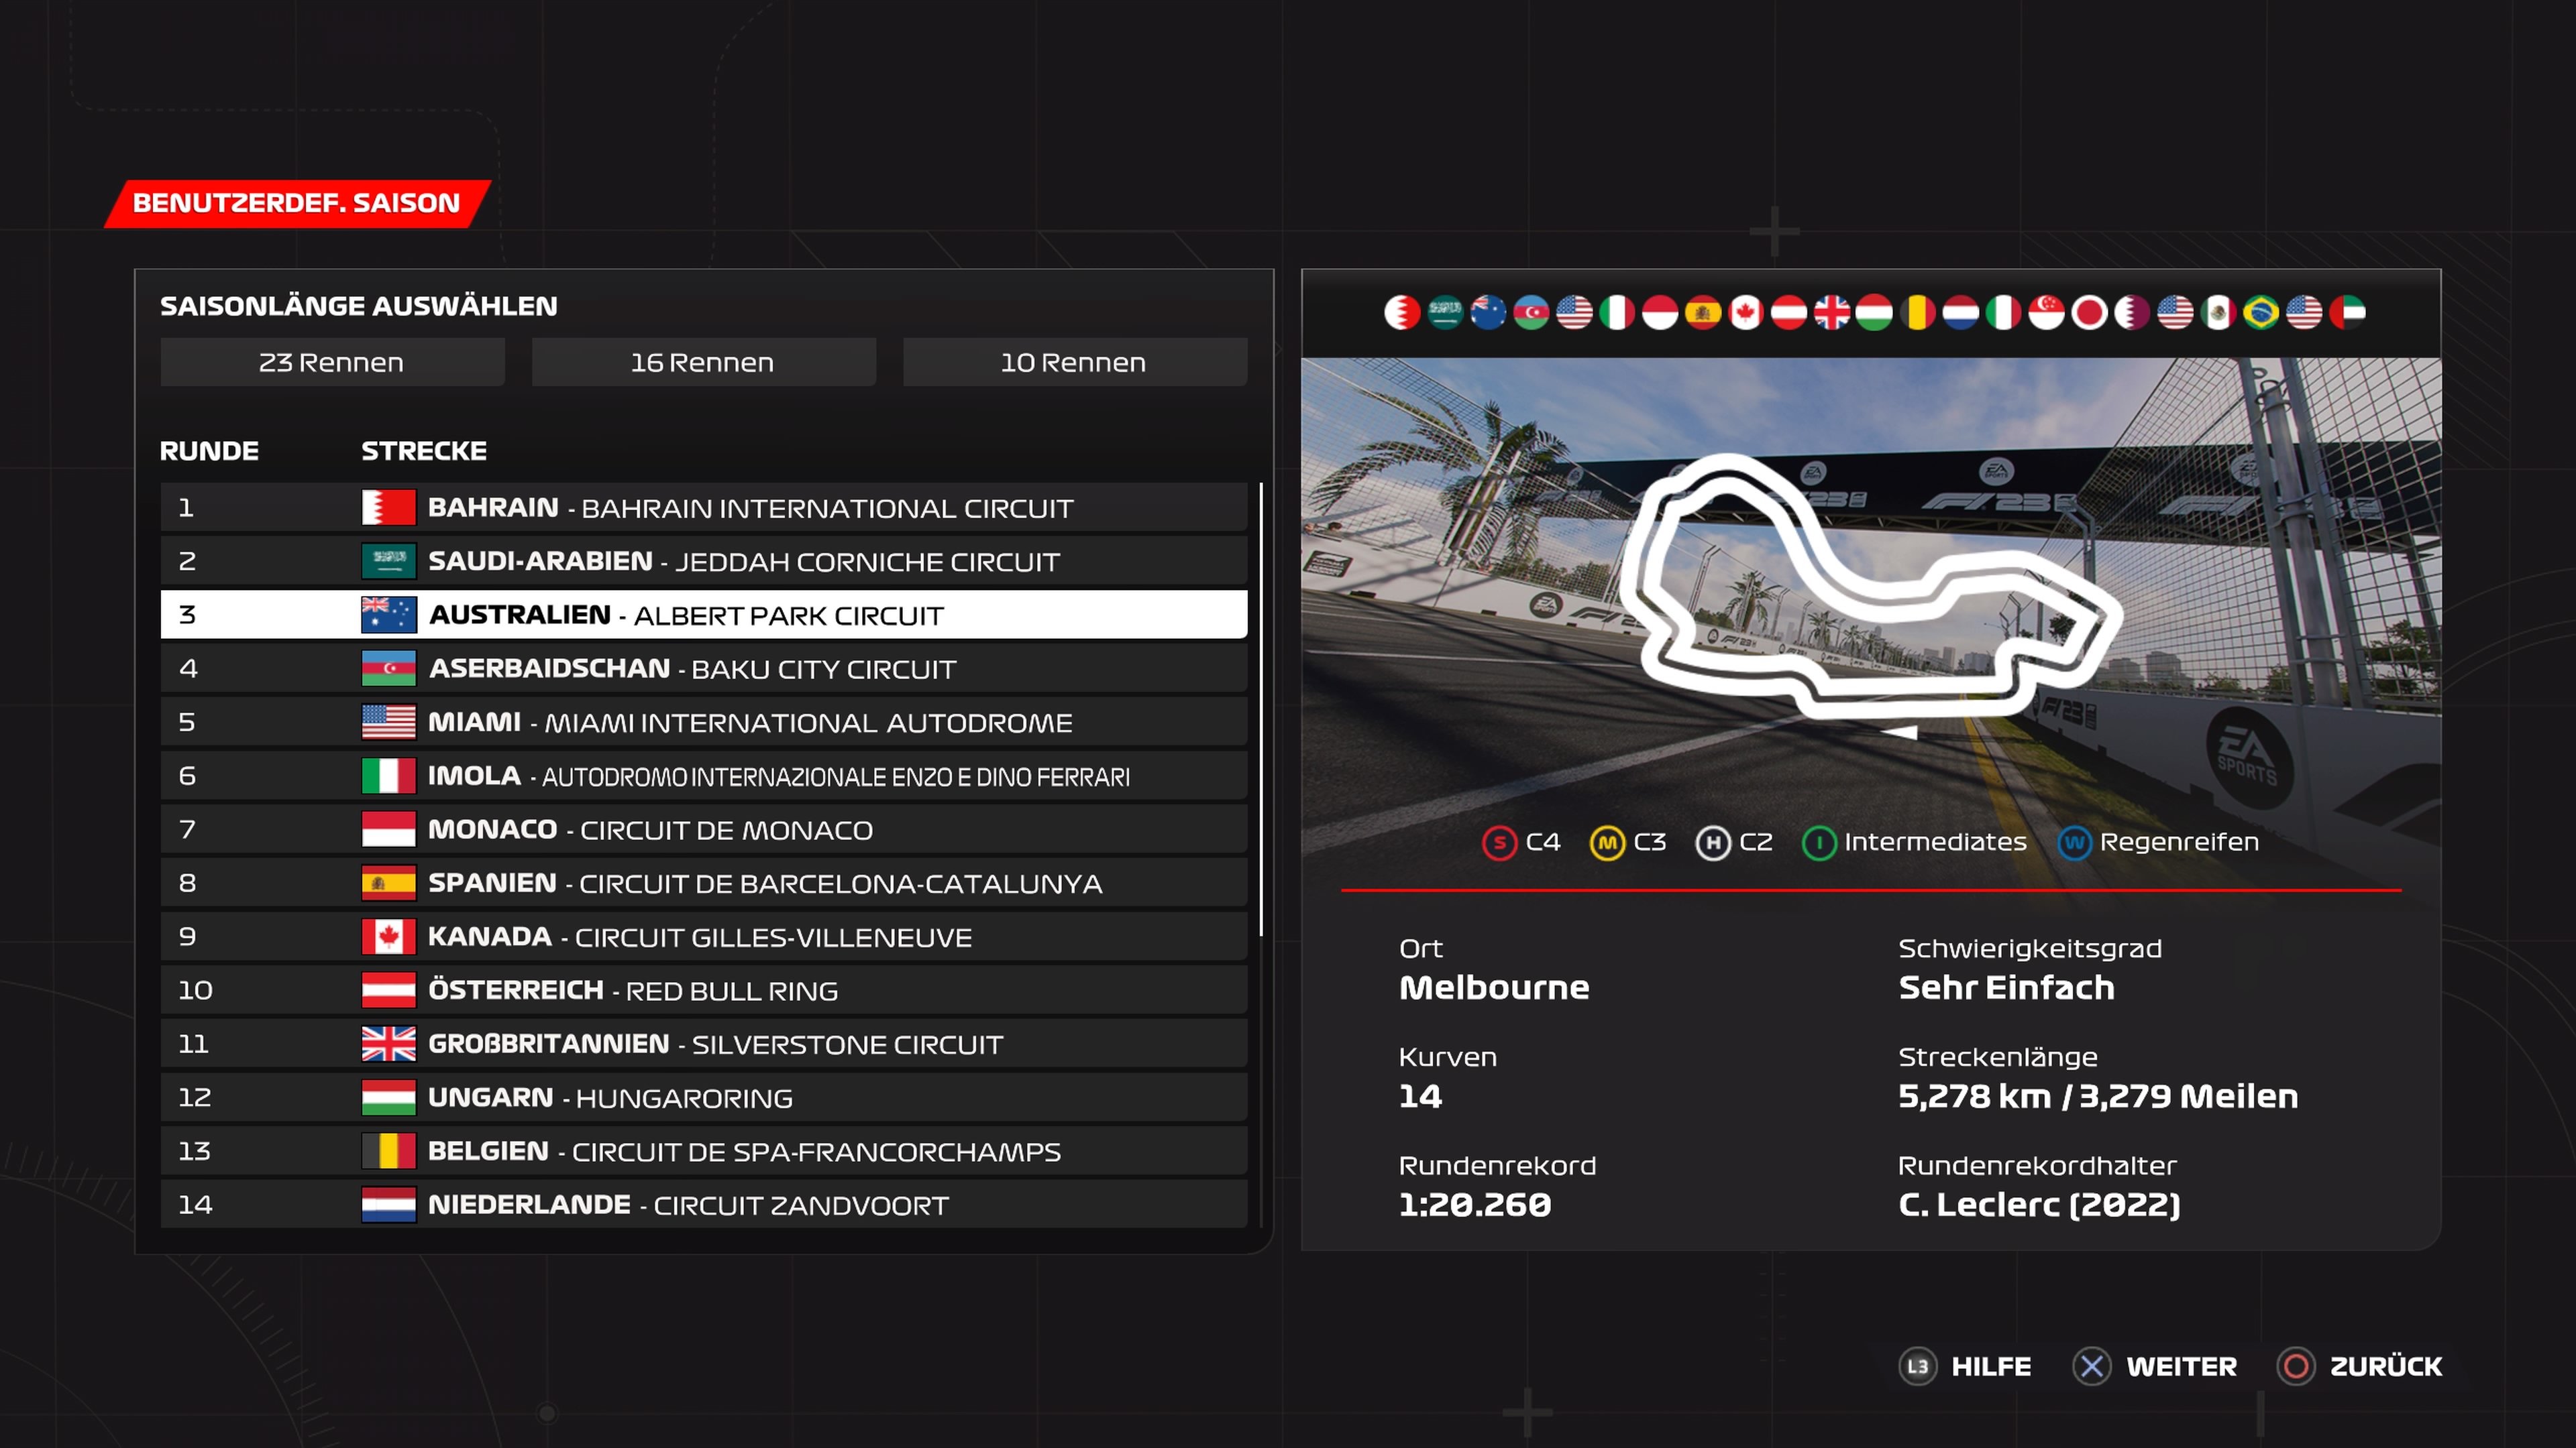
Task: Select round 7 Circuit de Monaco
Action: pos(704,829)
